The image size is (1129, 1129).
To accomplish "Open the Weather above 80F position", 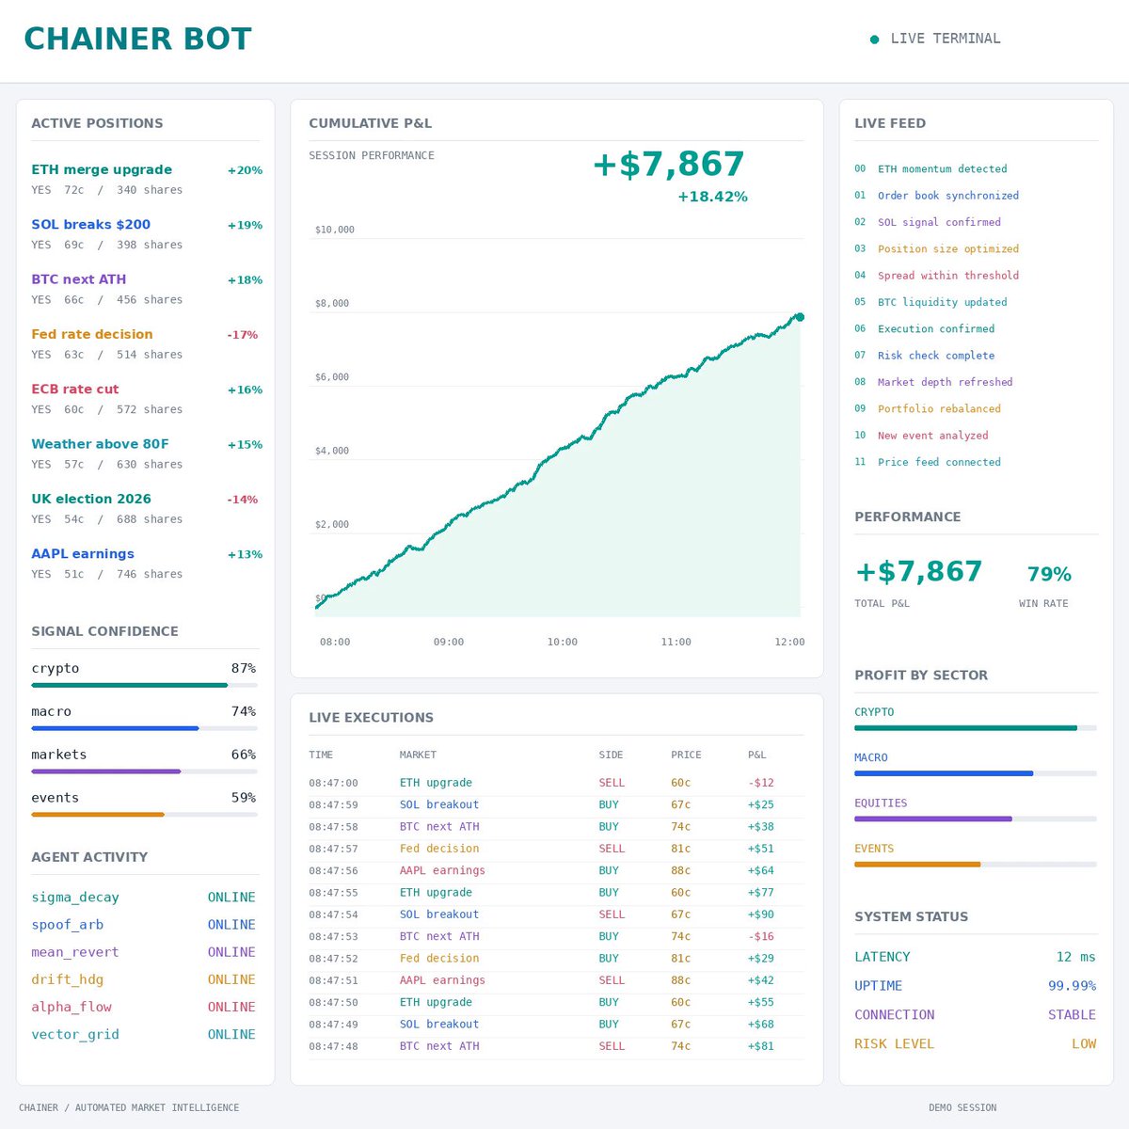I will pyautogui.click(x=147, y=453).
